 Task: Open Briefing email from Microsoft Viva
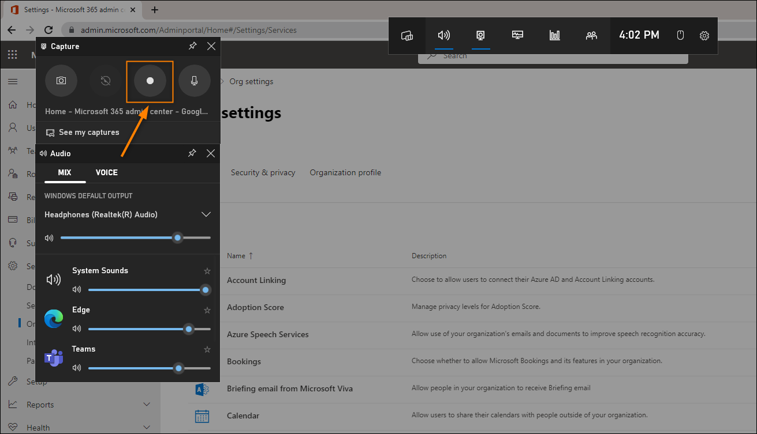click(290, 388)
